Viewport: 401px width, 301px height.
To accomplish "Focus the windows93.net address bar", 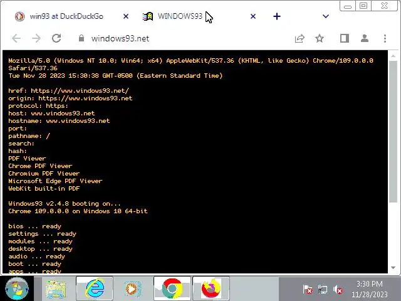I will [179, 38].
